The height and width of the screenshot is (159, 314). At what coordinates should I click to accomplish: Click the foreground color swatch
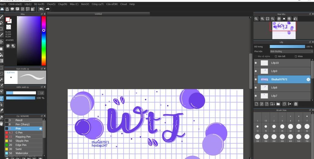pos(8,19)
